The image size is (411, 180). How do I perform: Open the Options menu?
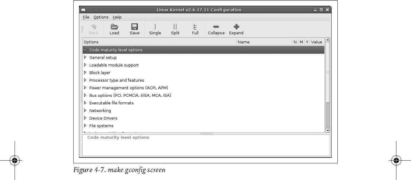tap(101, 17)
